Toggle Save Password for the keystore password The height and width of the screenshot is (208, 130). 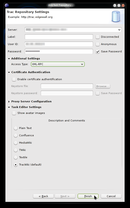coord(98,93)
